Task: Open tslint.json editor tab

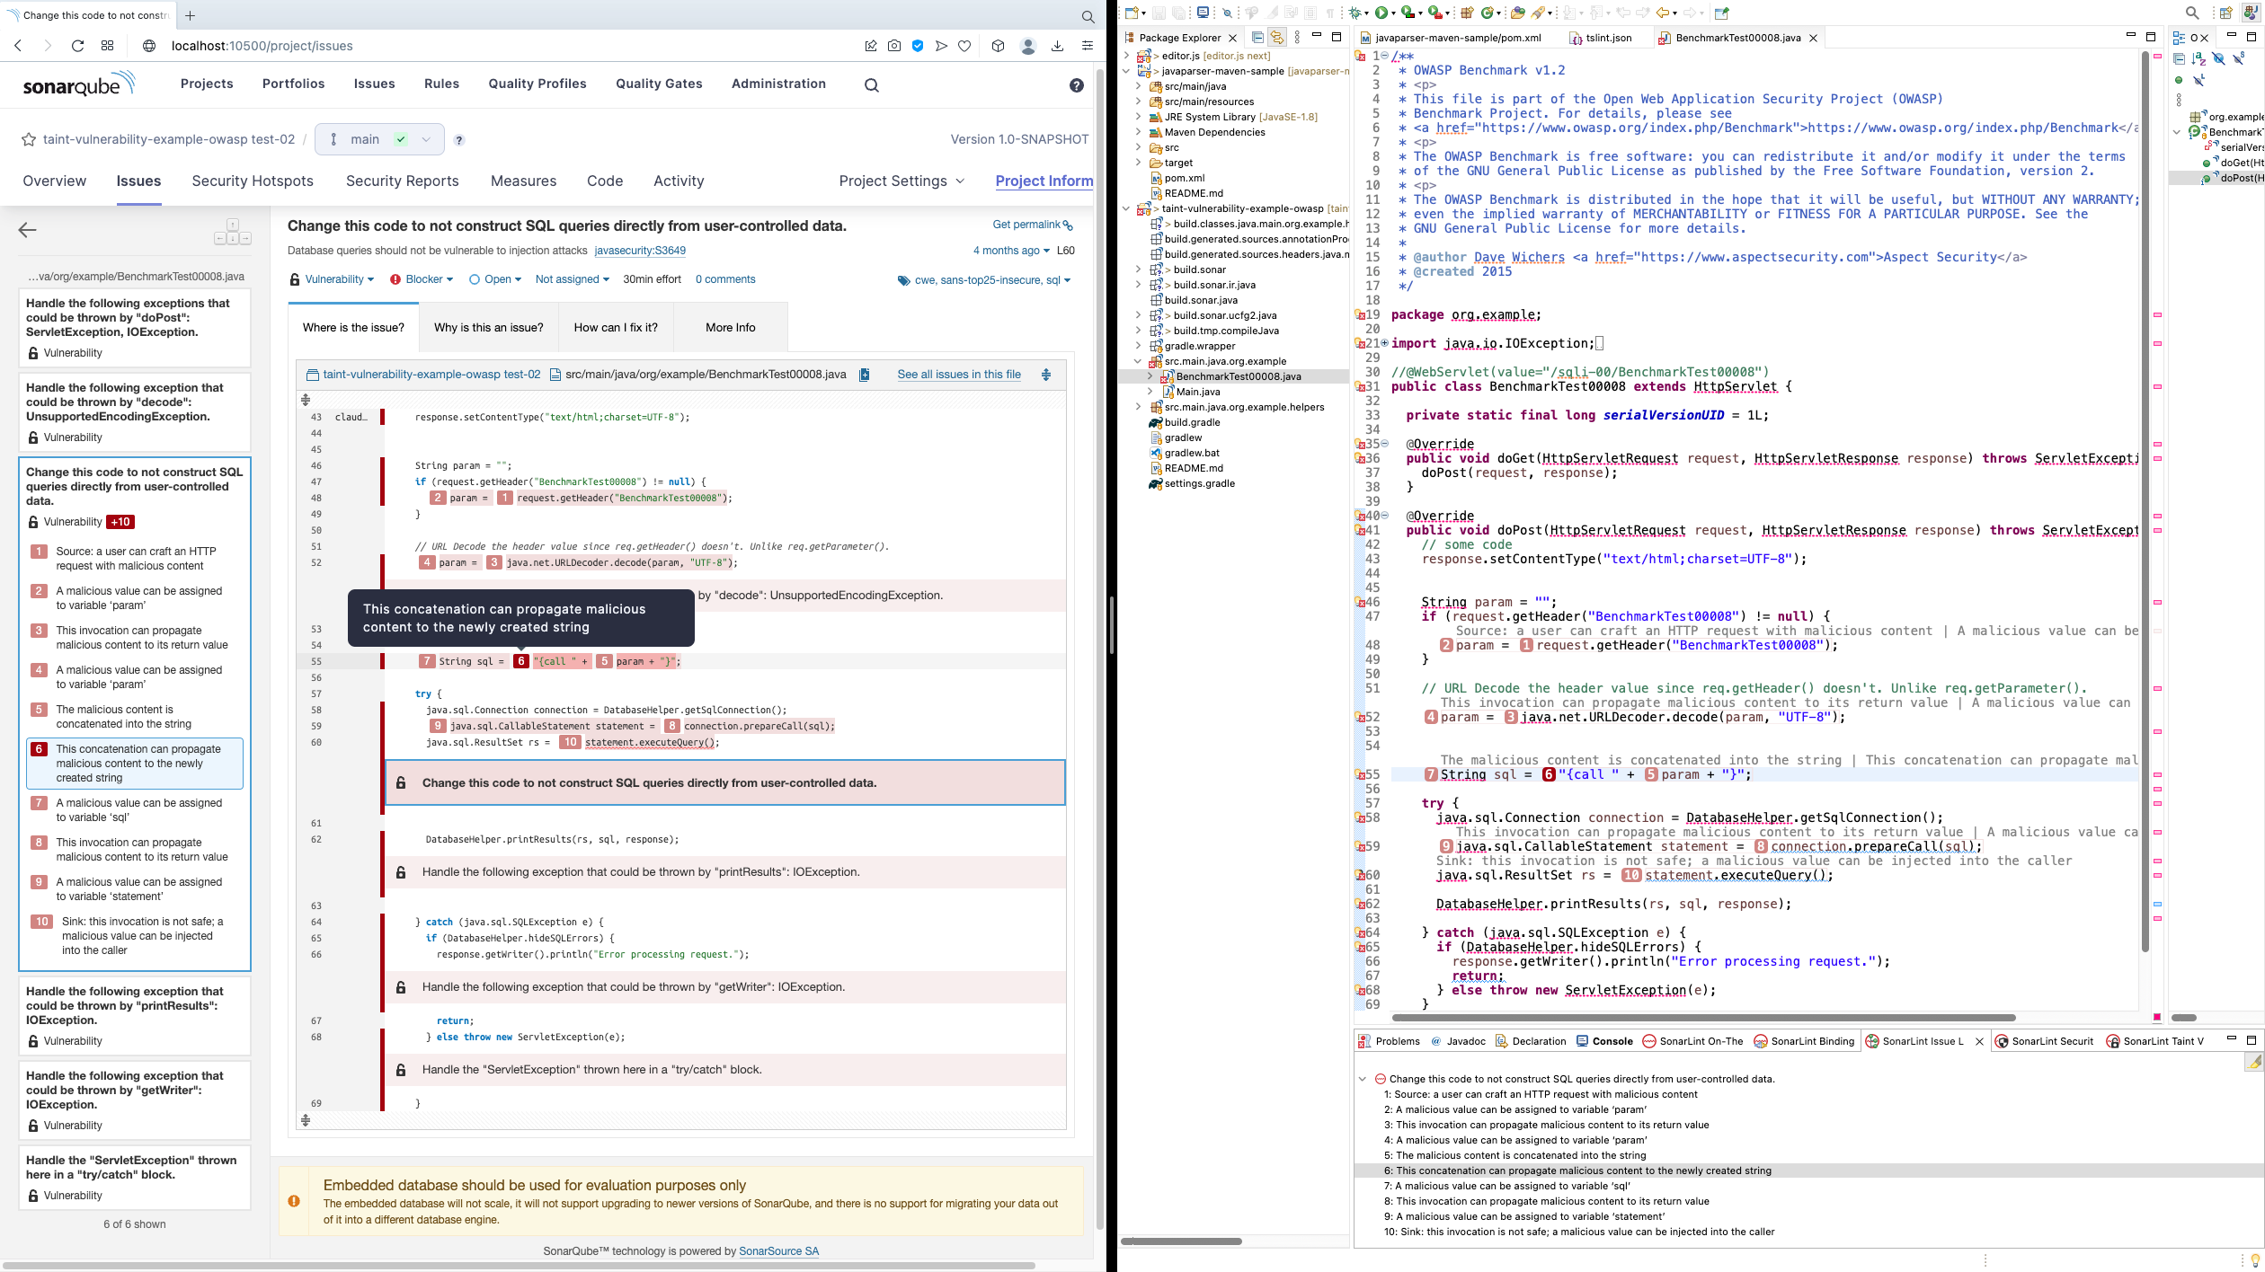Action: pos(1600,38)
